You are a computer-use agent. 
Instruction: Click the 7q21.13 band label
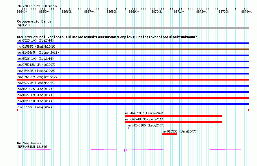coord(23,25)
